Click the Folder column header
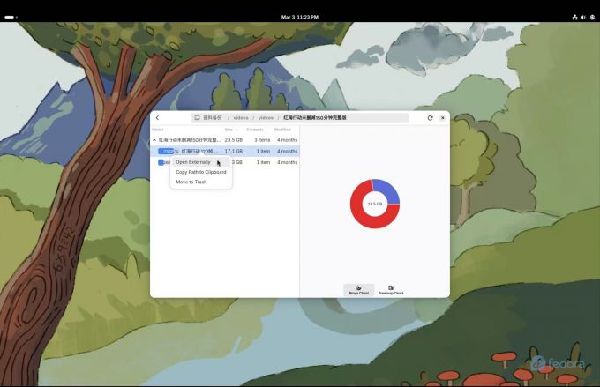 pos(158,130)
